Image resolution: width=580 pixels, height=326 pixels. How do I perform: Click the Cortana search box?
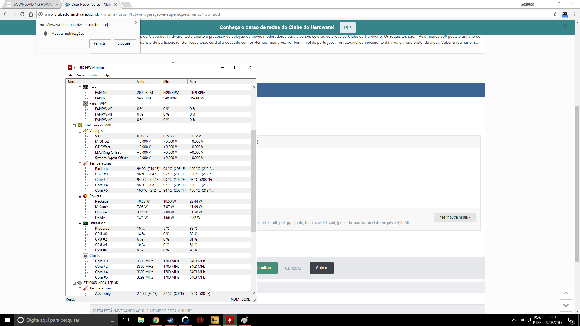(66, 320)
